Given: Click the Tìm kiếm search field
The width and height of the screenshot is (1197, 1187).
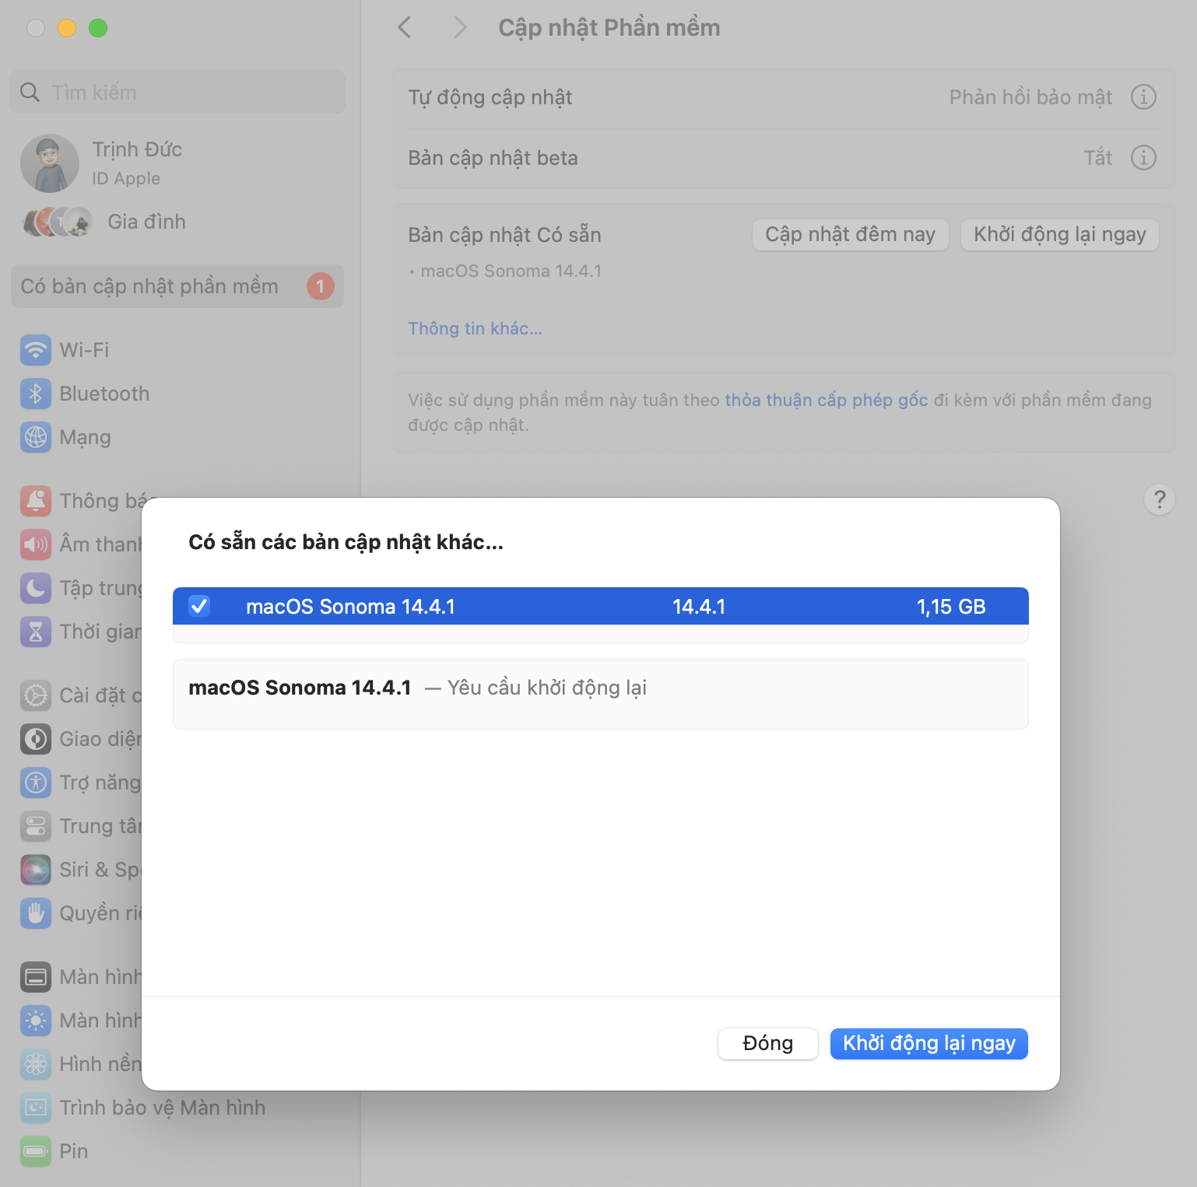Looking at the screenshot, I should pos(177,92).
